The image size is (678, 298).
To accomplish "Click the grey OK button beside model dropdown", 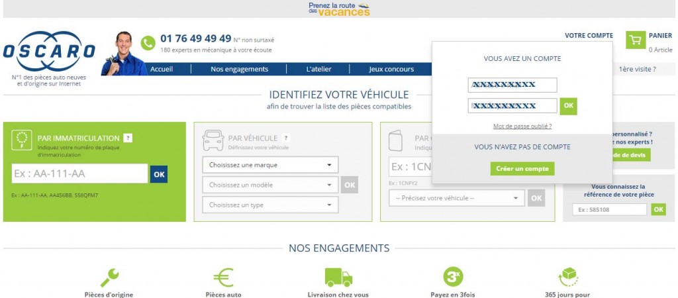I will [x=350, y=185].
